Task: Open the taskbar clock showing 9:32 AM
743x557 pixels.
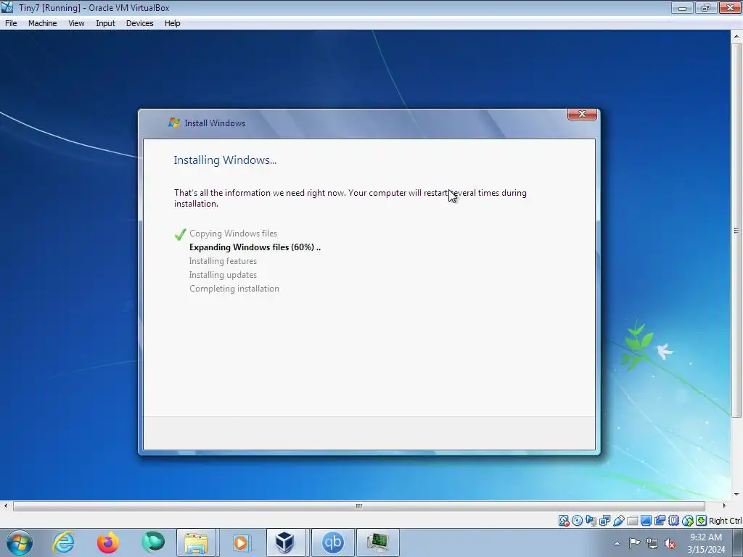Action: (x=705, y=543)
